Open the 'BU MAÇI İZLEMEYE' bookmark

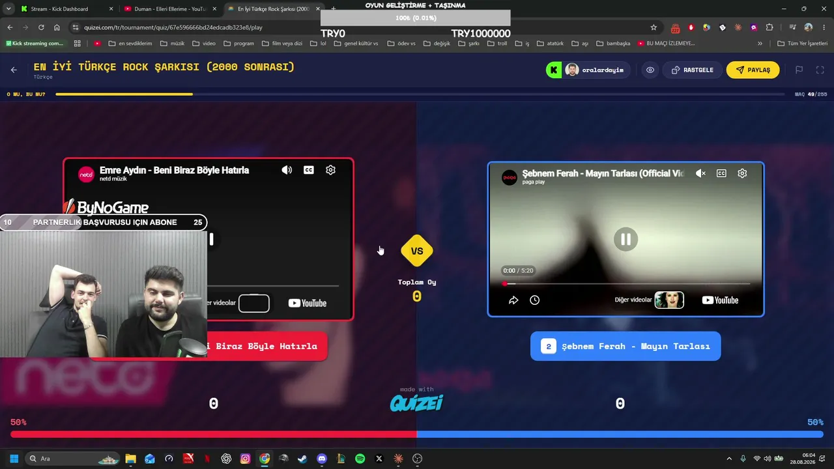(x=666, y=44)
